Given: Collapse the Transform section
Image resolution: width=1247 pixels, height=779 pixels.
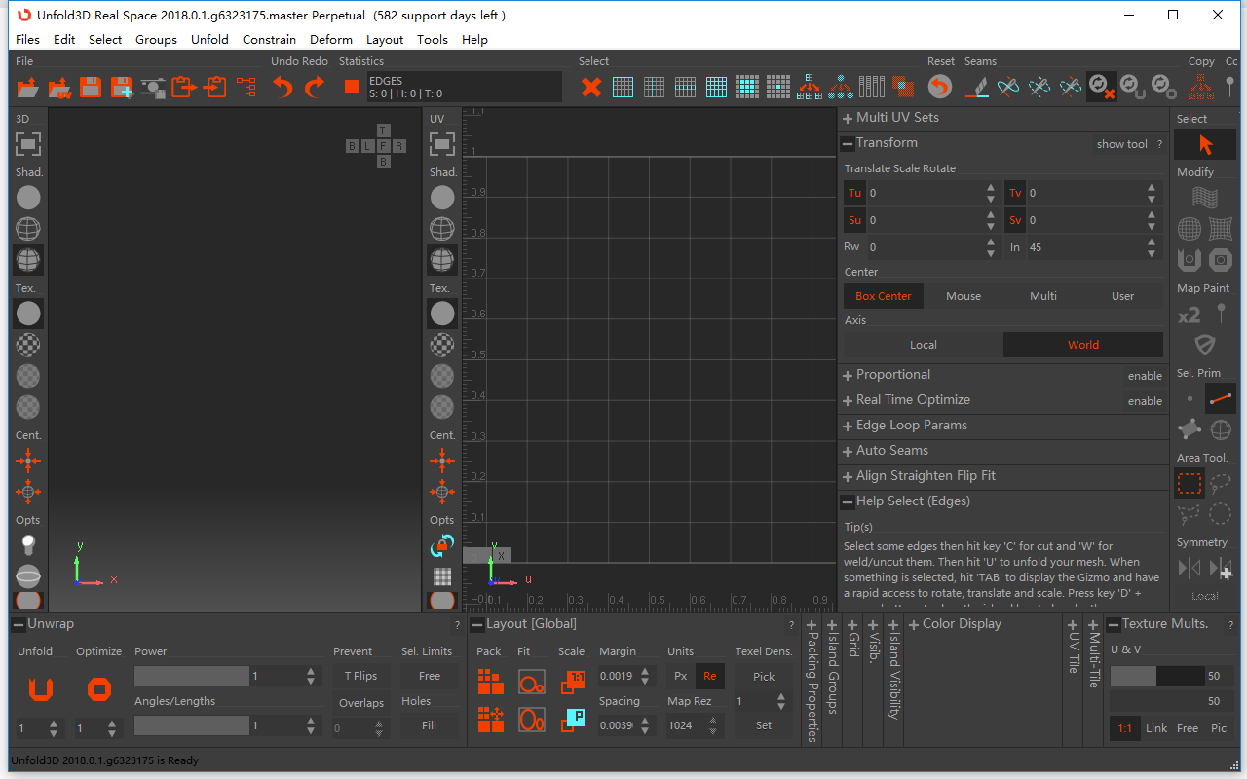Looking at the screenshot, I should [848, 143].
